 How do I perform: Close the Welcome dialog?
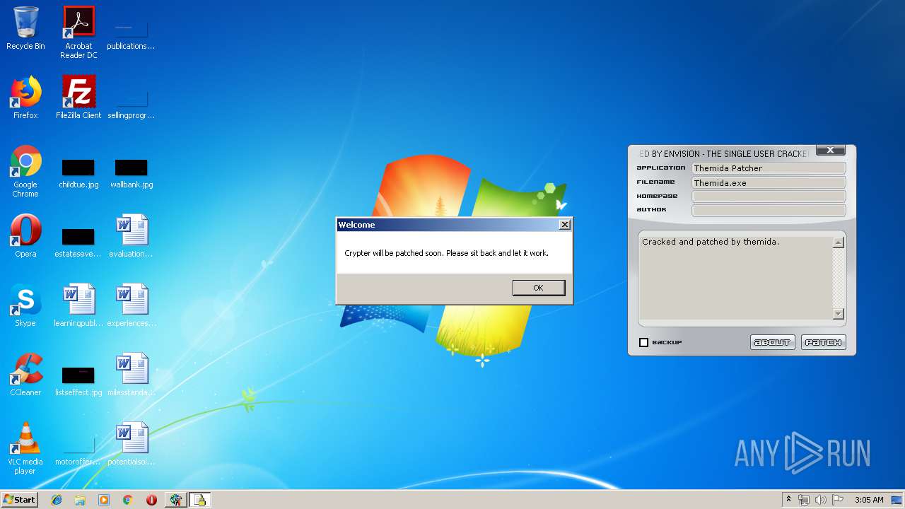point(564,225)
